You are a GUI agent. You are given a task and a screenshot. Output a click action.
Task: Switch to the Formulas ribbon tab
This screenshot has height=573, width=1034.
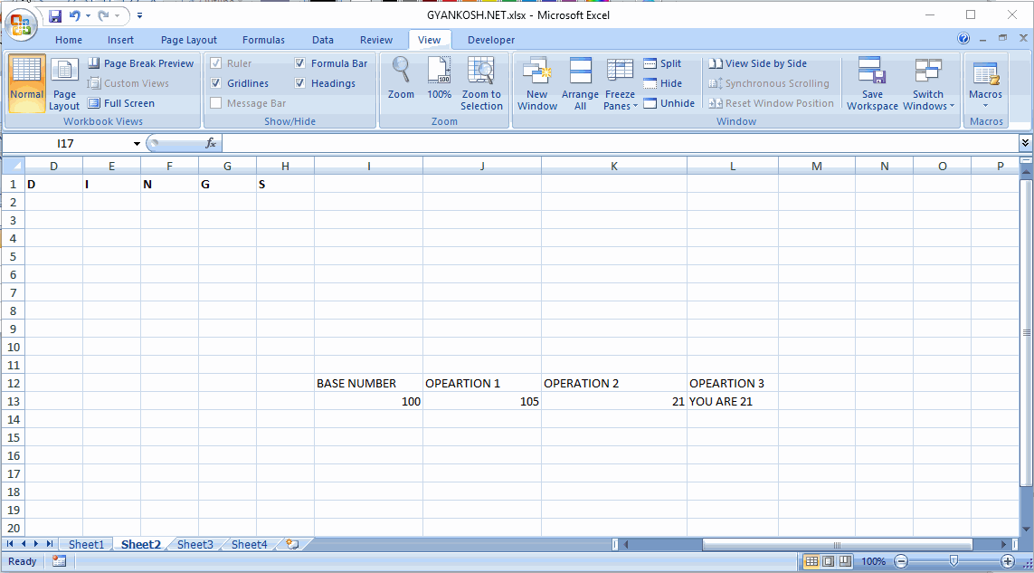tap(263, 39)
